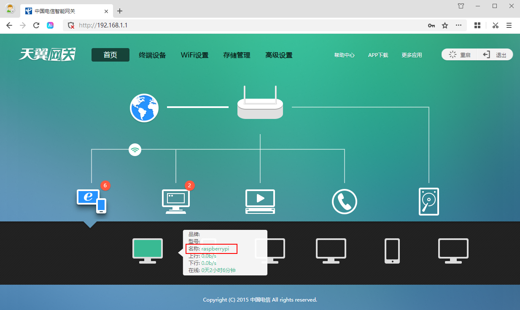The width and height of the screenshot is (520, 310).
Task: Select the phone device in list
Action: tap(392, 251)
